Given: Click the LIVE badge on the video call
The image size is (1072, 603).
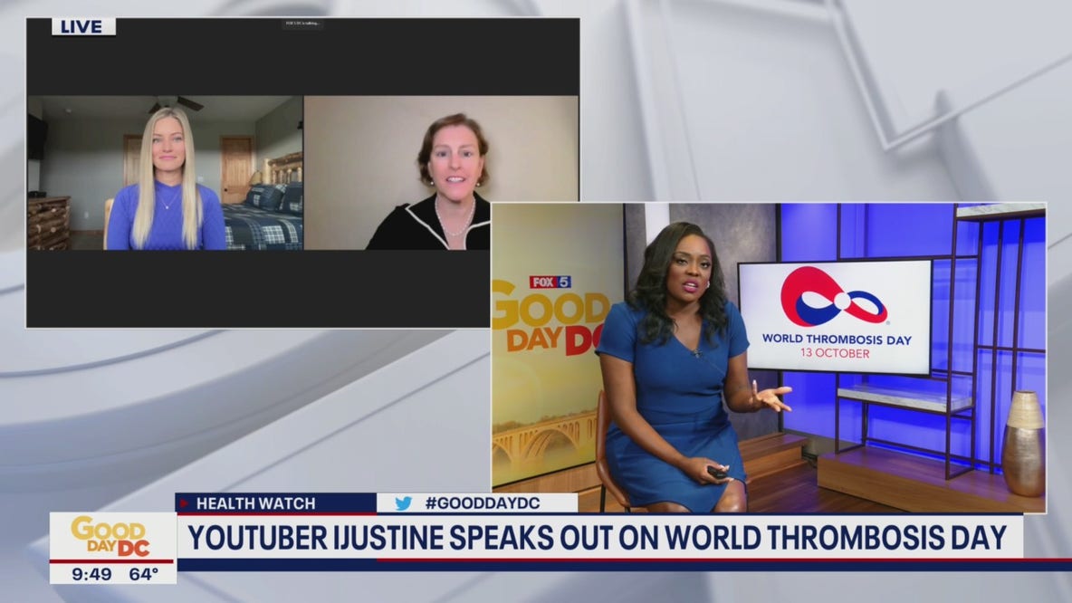Looking at the screenshot, I should coord(83,26).
